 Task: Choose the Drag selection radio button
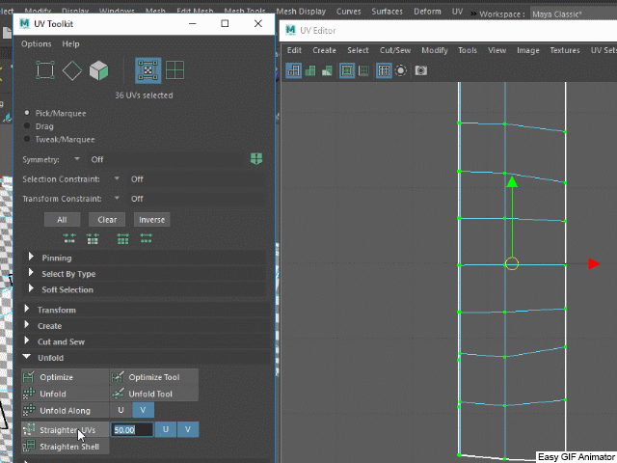click(27, 126)
